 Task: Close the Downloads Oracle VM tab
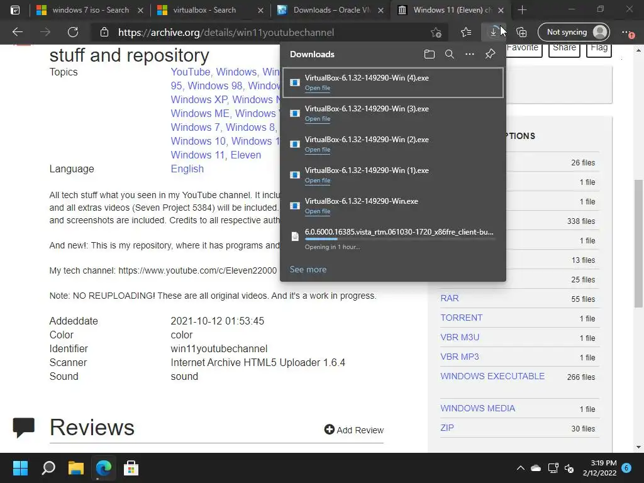pos(380,10)
